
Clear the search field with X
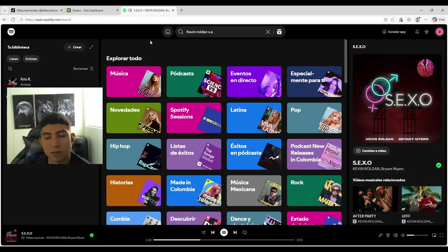point(268,32)
